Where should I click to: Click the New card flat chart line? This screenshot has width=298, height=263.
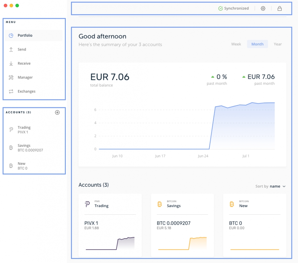coord(255,249)
